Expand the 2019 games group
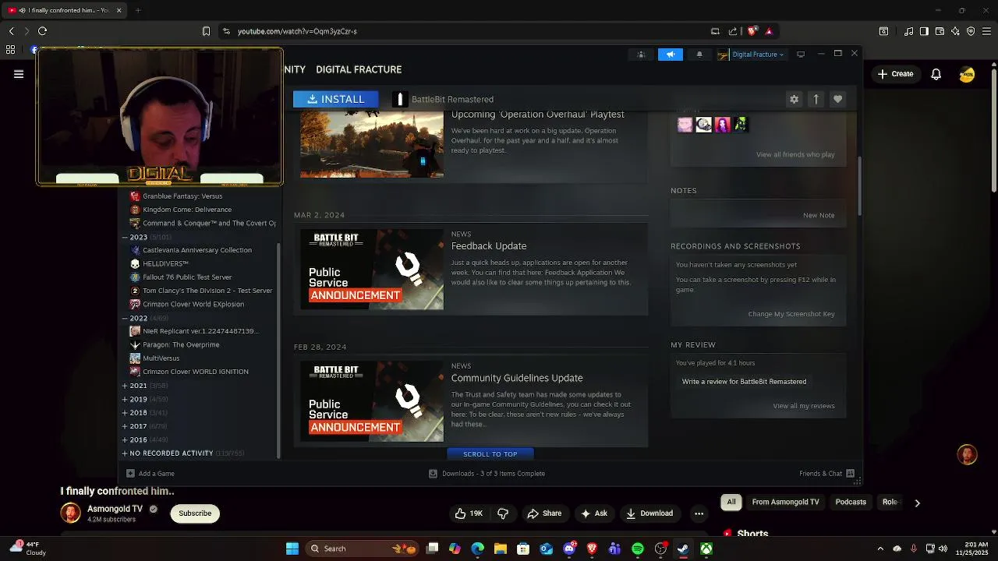 [x=125, y=399]
